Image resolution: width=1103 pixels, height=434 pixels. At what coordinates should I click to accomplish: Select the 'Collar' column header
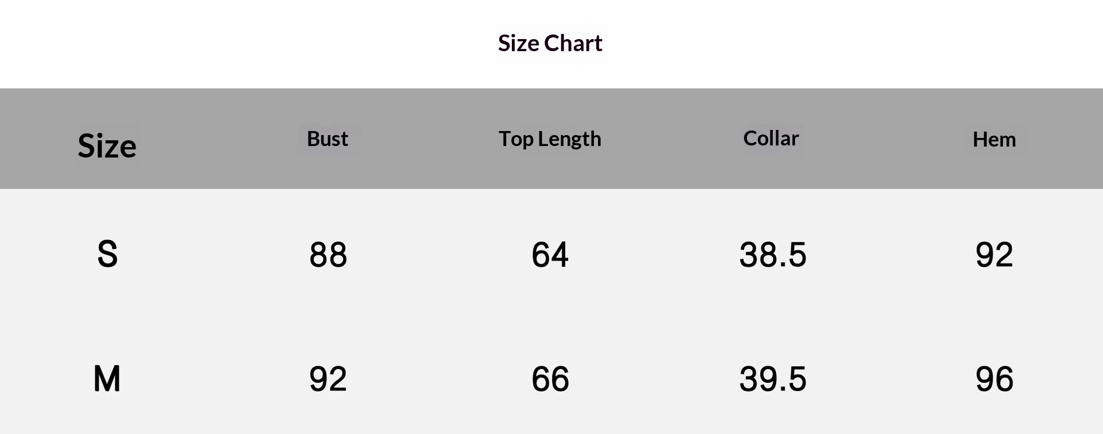click(x=771, y=139)
